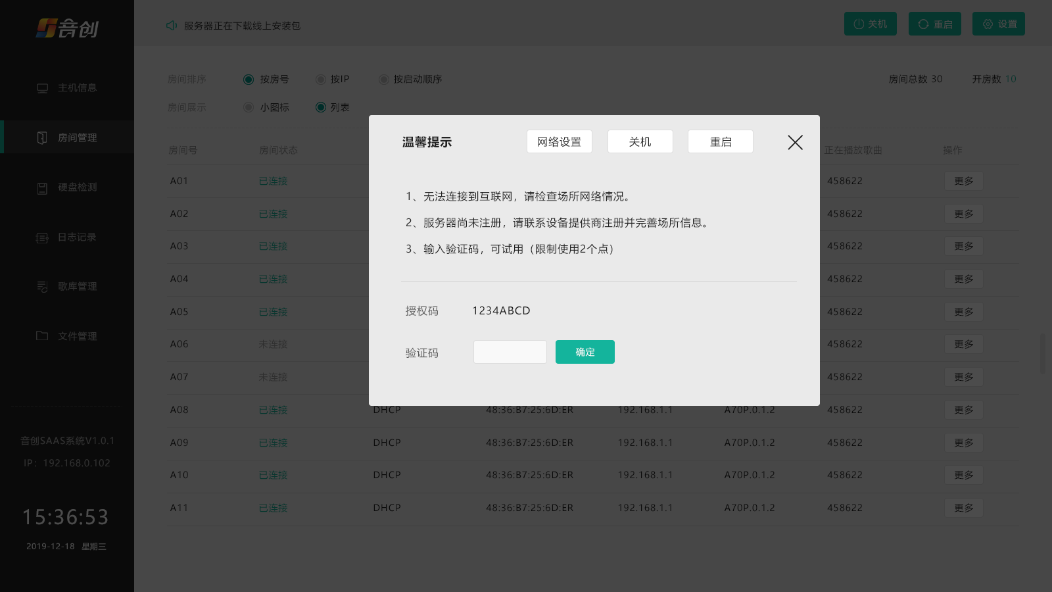Click the host info monitor icon in sidebar
This screenshot has height=592, width=1052.
point(42,88)
